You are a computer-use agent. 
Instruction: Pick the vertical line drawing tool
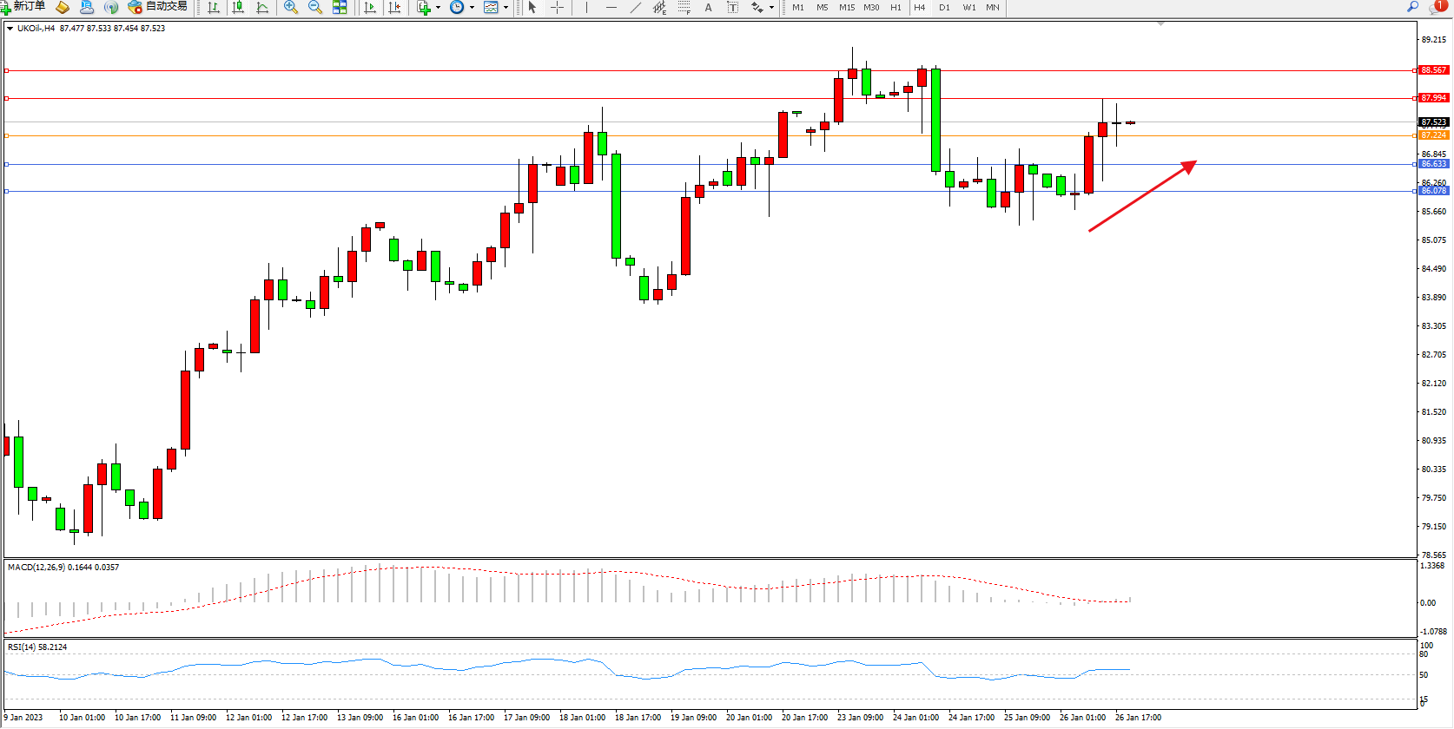tap(587, 7)
